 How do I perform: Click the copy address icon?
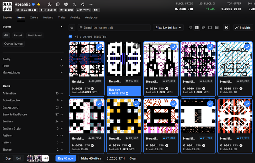[x=58, y=5]
